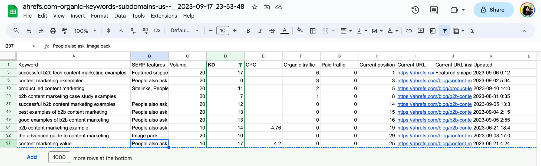Viewport: 541px width, 166px height.
Task: Select row 37 header
Action: coord(8,104)
